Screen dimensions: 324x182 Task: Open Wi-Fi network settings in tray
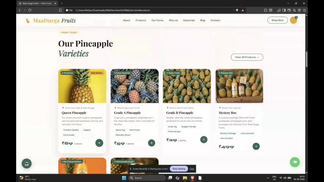tap(281, 178)
